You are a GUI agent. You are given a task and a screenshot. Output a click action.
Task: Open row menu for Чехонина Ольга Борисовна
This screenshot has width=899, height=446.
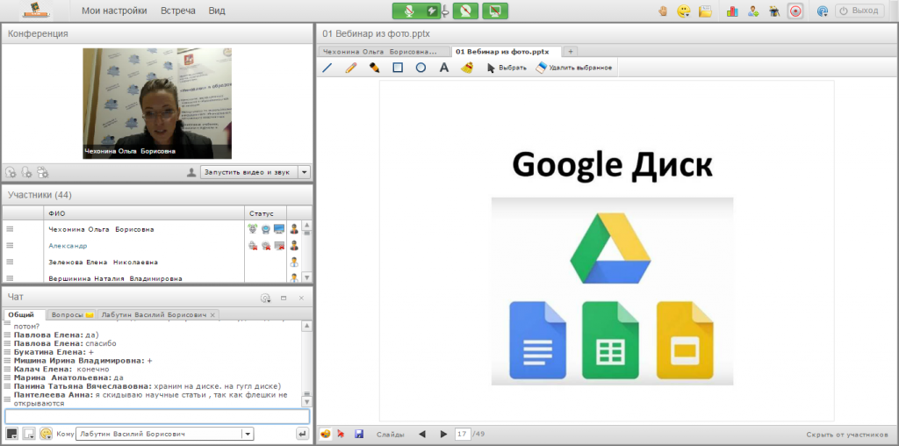pos(9,229)
